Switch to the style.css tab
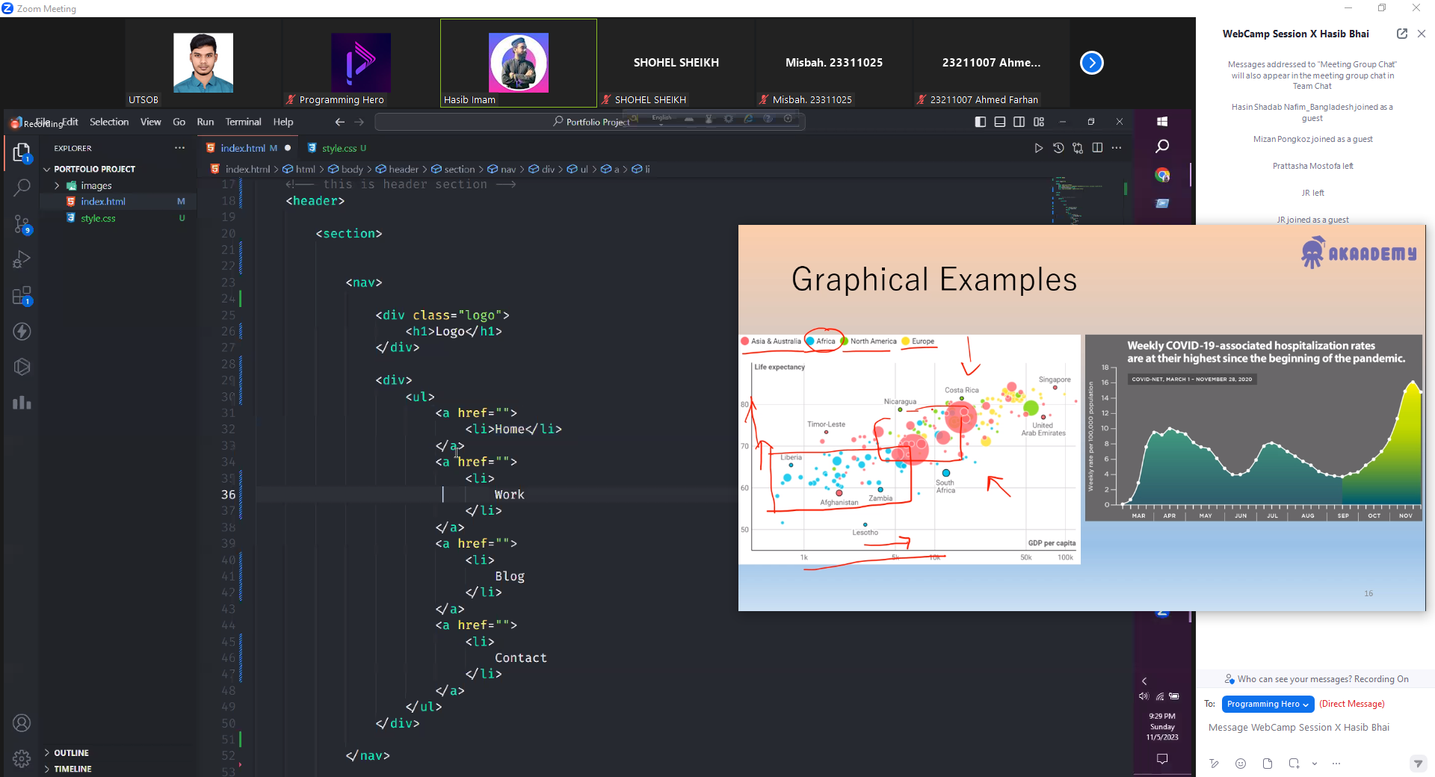 pyautogui.click(x=339, y=148)
